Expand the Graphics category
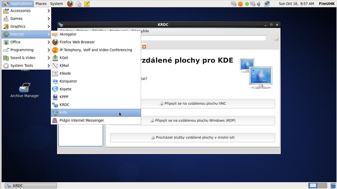337x189 pixels. (x=26, y=26)
